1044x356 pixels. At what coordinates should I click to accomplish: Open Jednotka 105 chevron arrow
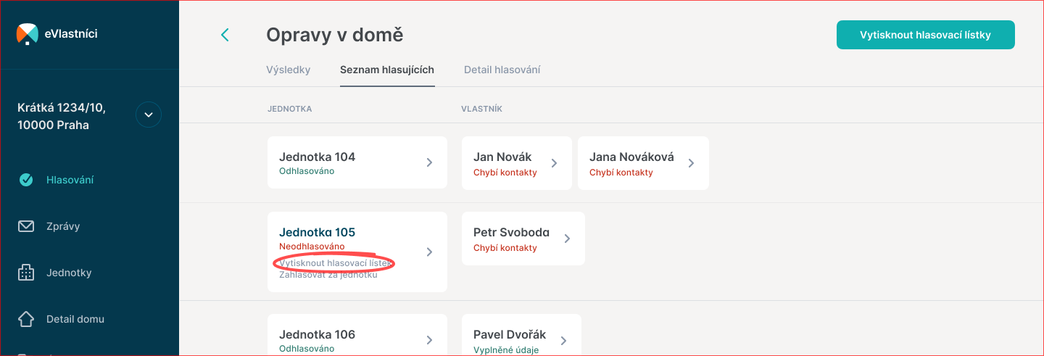(429, 252)
